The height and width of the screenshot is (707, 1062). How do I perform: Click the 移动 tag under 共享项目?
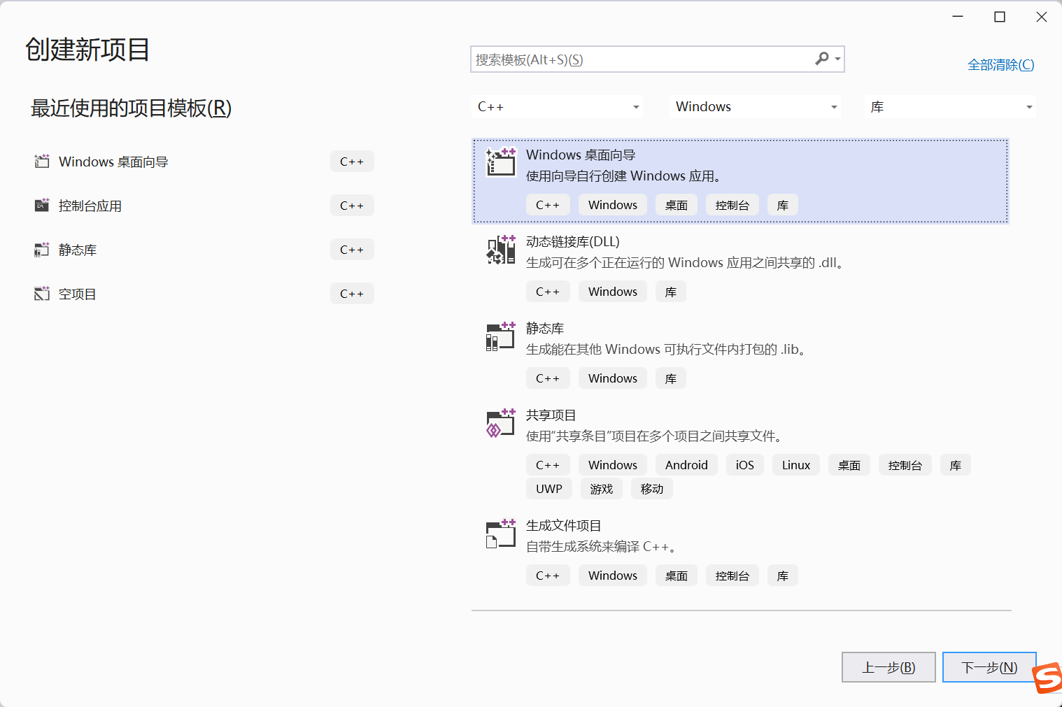coord(652,489)
